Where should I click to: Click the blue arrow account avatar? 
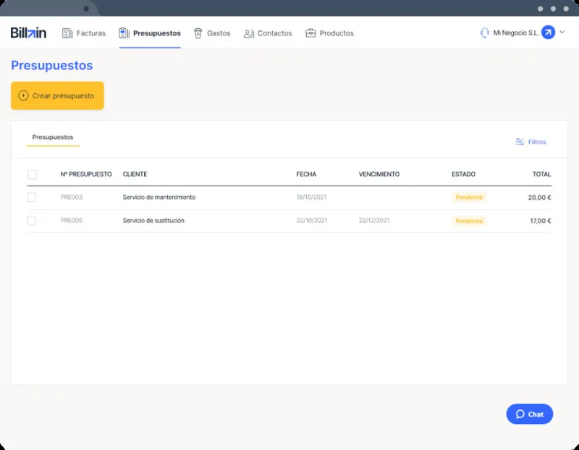[548, 33]
